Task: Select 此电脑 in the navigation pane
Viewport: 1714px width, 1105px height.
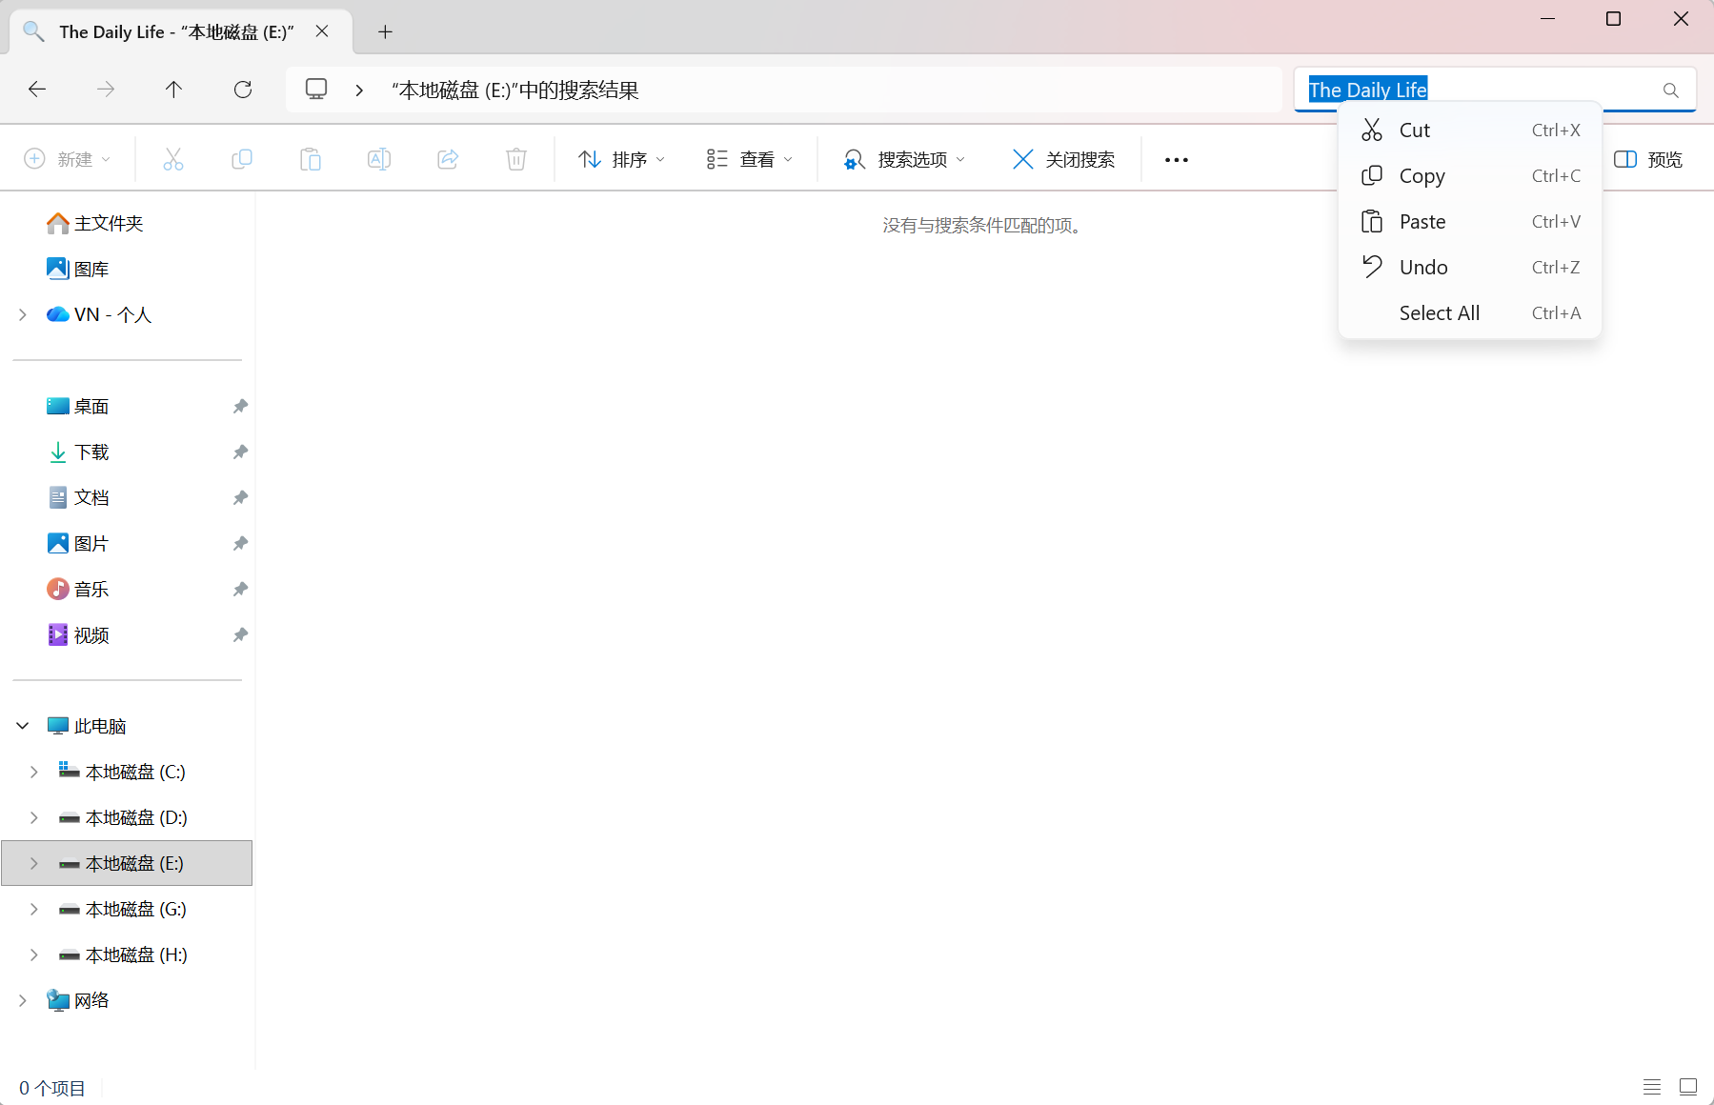Action: tap(87, 726)
